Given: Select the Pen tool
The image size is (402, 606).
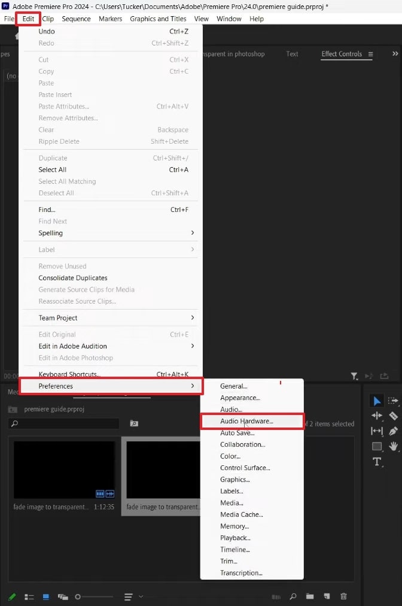Looking at the screenshot, I should tap(394, 431).
